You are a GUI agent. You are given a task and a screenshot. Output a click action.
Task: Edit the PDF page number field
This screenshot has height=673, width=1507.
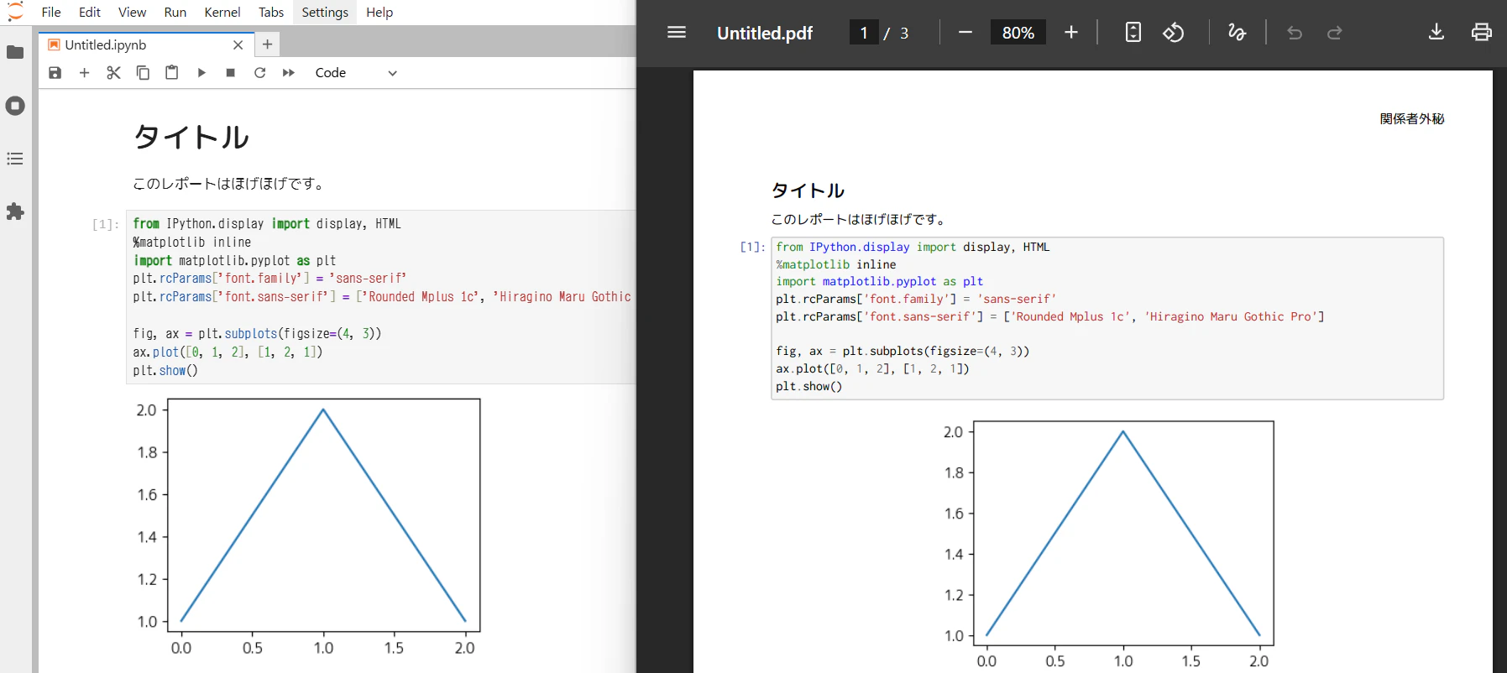click(863, 33)
